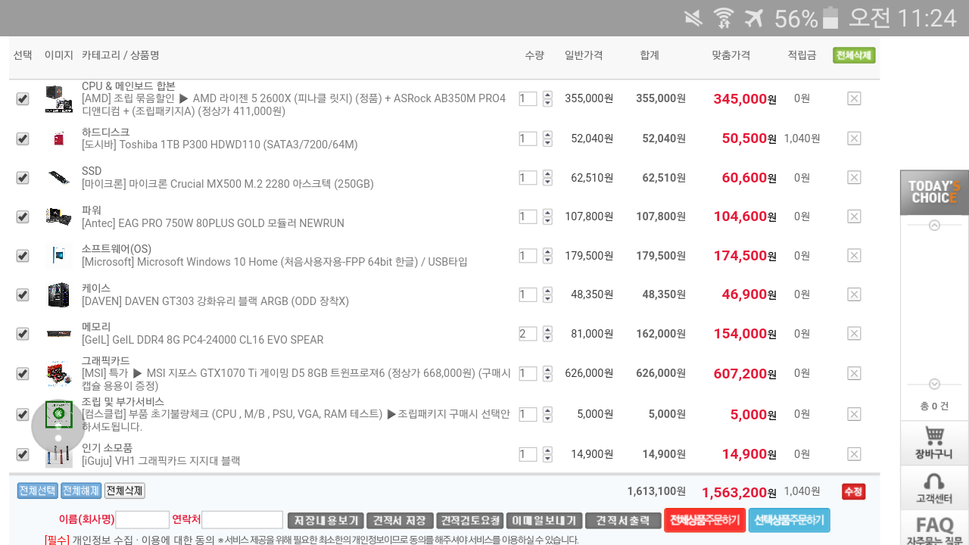Remove the Toshiba 1TB hard disk row
This screenshot has height=545, width=969.
pos(854,139)
